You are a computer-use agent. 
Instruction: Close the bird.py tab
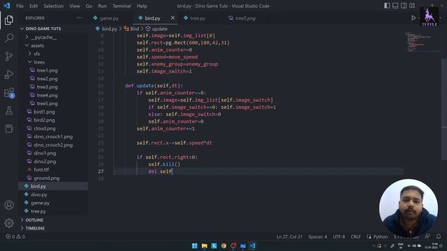173,18
